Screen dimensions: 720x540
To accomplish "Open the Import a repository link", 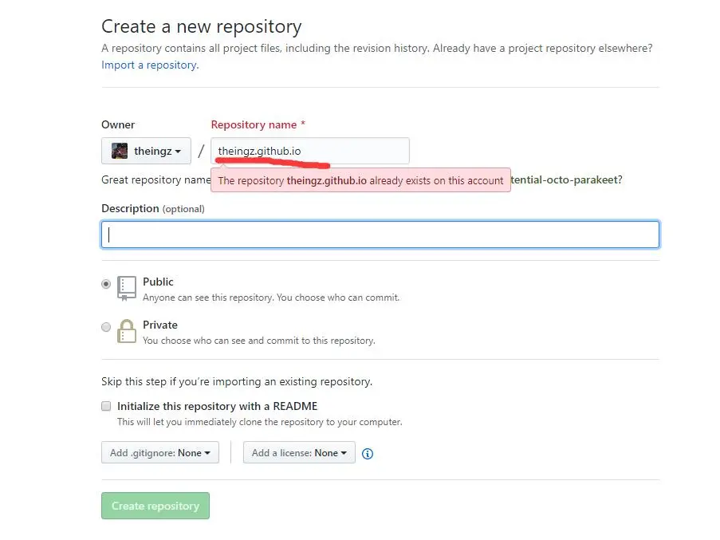I will coord(149,65).
